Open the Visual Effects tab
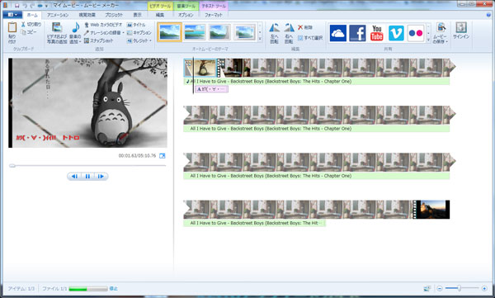Image resolution: width=495 pixels, height=298 pixels. pos(87,15)
